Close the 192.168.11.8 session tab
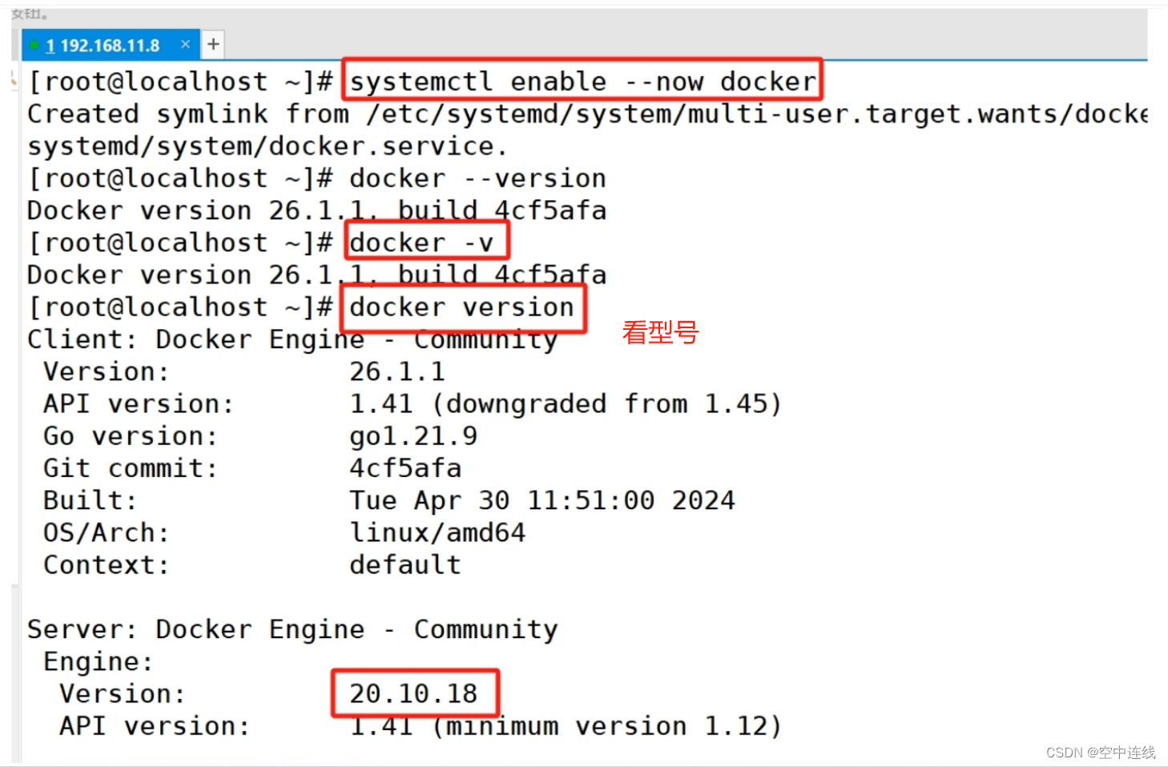The width and height of the screenshot is (1168, 767). click(186, 45)
